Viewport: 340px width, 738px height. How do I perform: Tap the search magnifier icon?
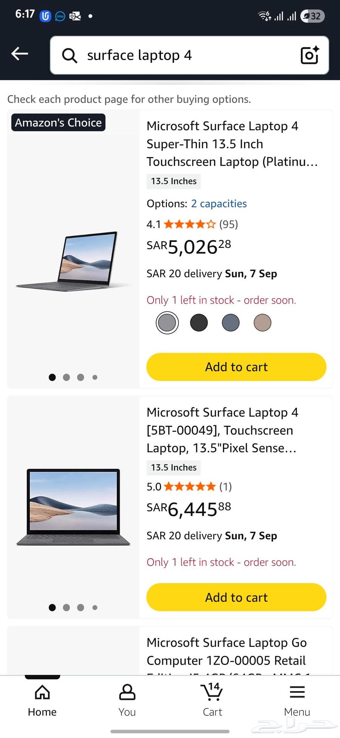point(70,56)
